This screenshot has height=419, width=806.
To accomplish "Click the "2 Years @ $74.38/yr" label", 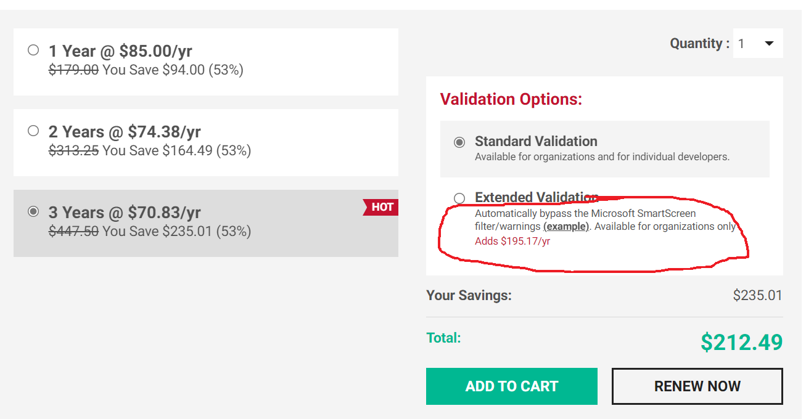I will coord(125,131).
